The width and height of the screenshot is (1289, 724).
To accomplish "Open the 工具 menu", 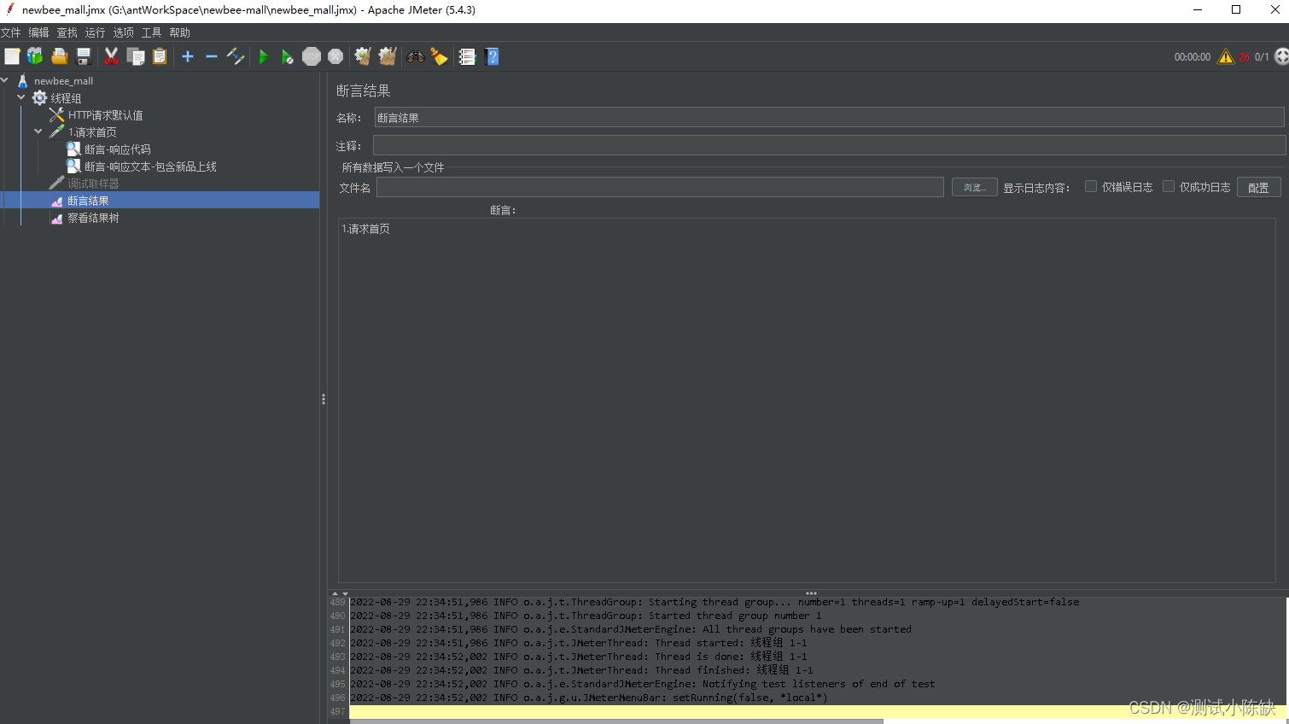I will tap(151, 32).
